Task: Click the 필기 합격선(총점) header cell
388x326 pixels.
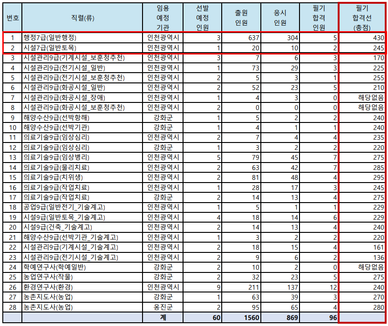Action: (362, 18)
